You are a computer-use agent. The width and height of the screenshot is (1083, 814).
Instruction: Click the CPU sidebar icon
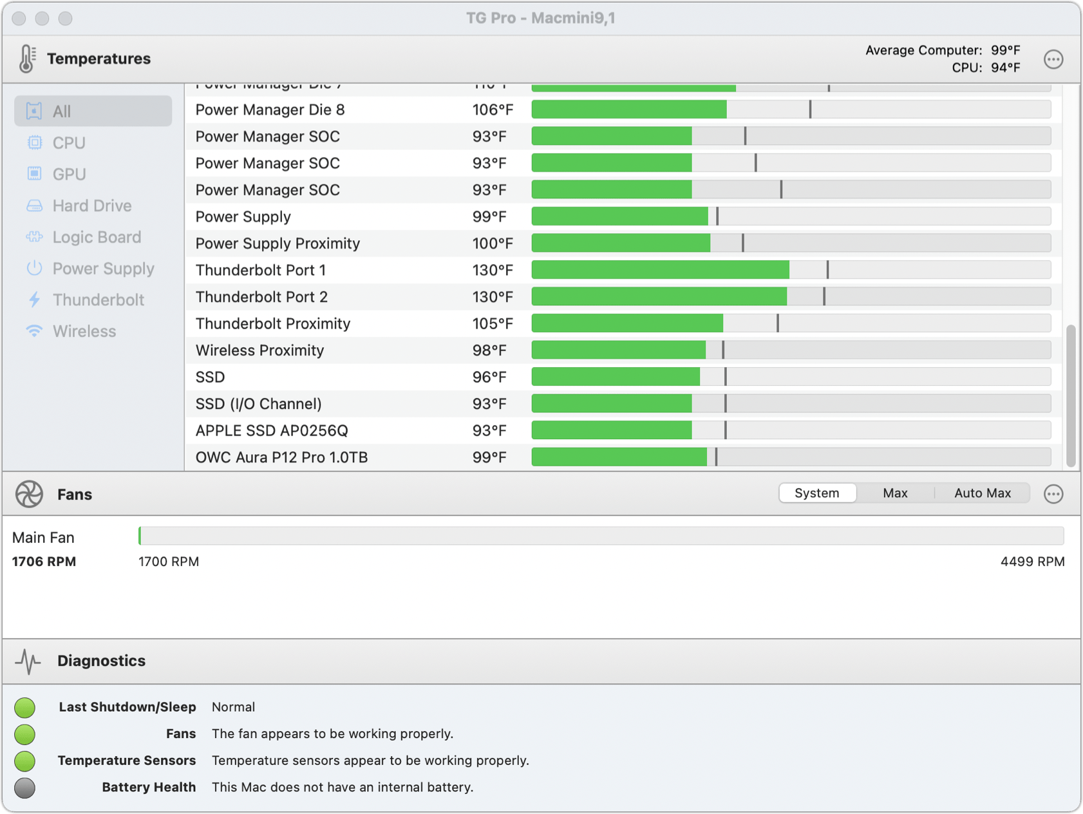coord(35,142)
